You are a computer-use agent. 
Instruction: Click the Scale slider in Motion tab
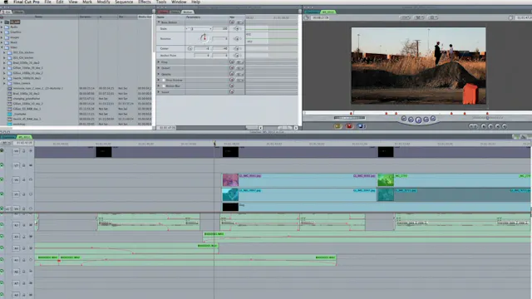coord(199,29)
